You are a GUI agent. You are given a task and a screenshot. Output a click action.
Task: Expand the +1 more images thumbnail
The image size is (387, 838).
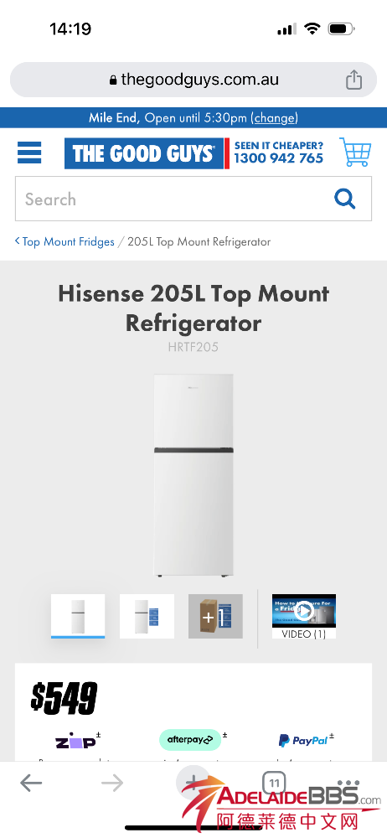coord(215,616)
